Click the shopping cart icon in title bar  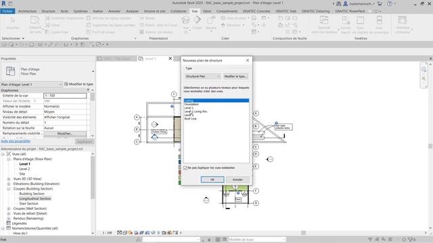380,3
